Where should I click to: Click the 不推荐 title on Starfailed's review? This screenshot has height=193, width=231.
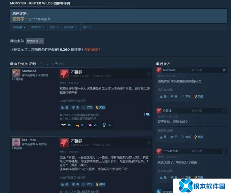point(77,72)
